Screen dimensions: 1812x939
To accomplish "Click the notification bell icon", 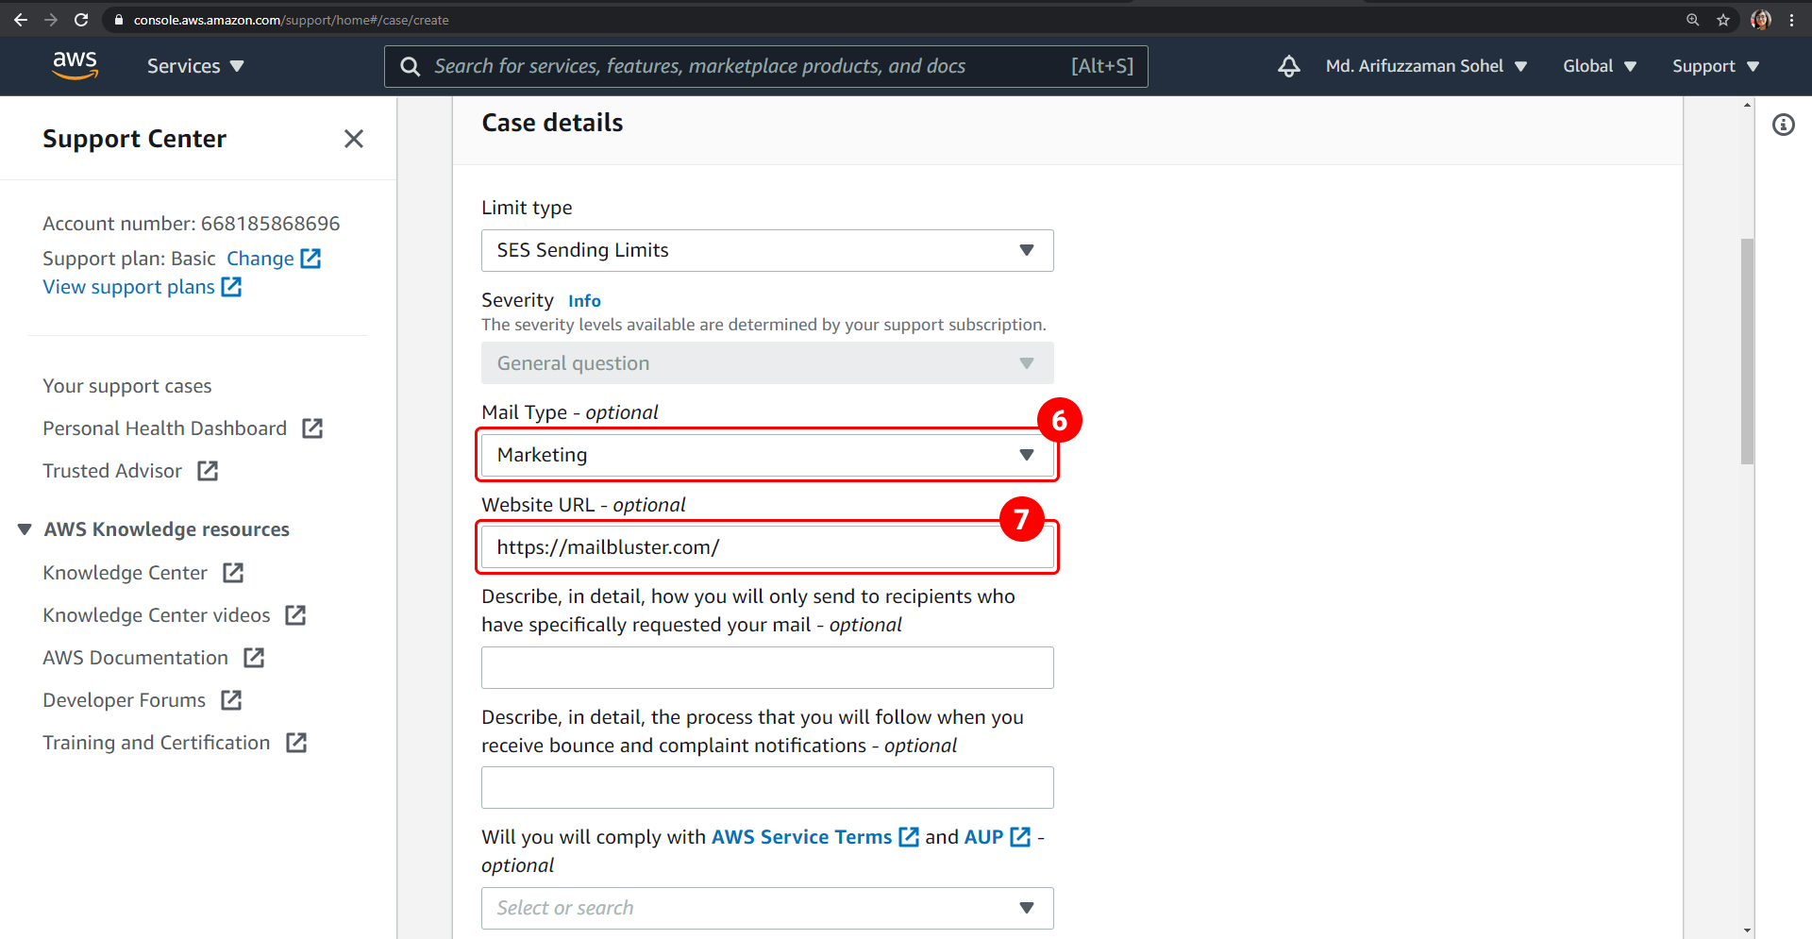I will (x=1288, y=66).
